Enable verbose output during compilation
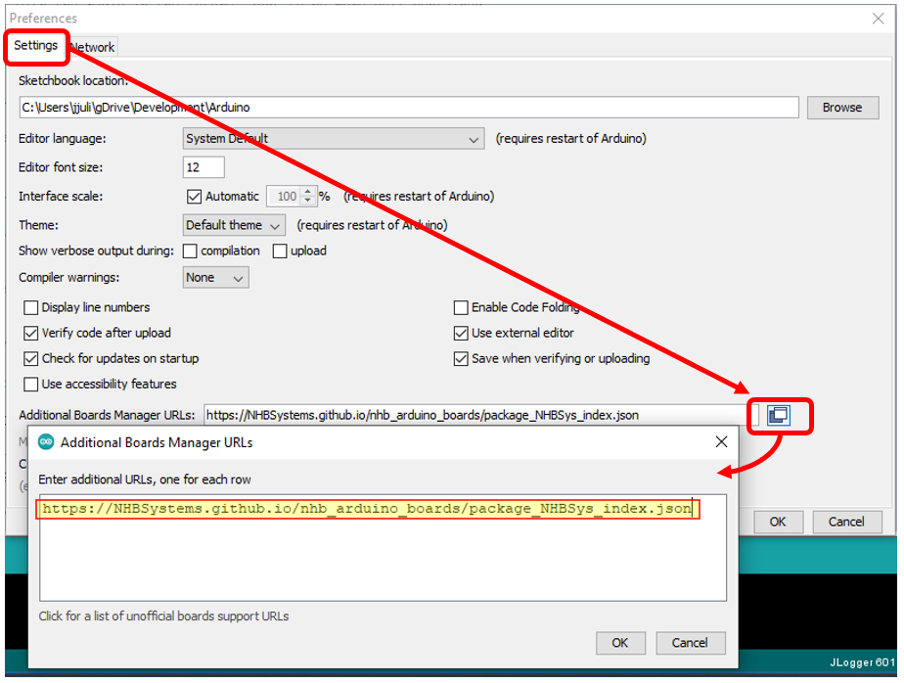Image resolution: width=904 pixels, height=683 pixels. click(x=190, y=250)
